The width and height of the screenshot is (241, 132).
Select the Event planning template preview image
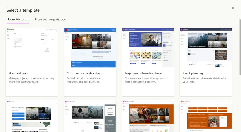(x=206, y=48)
